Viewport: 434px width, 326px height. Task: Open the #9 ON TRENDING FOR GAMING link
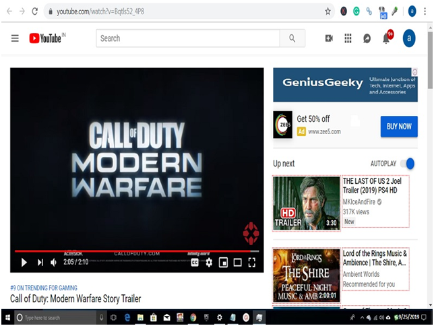point(44,288)
